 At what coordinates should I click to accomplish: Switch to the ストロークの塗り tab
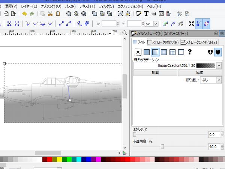click(164, 42)
